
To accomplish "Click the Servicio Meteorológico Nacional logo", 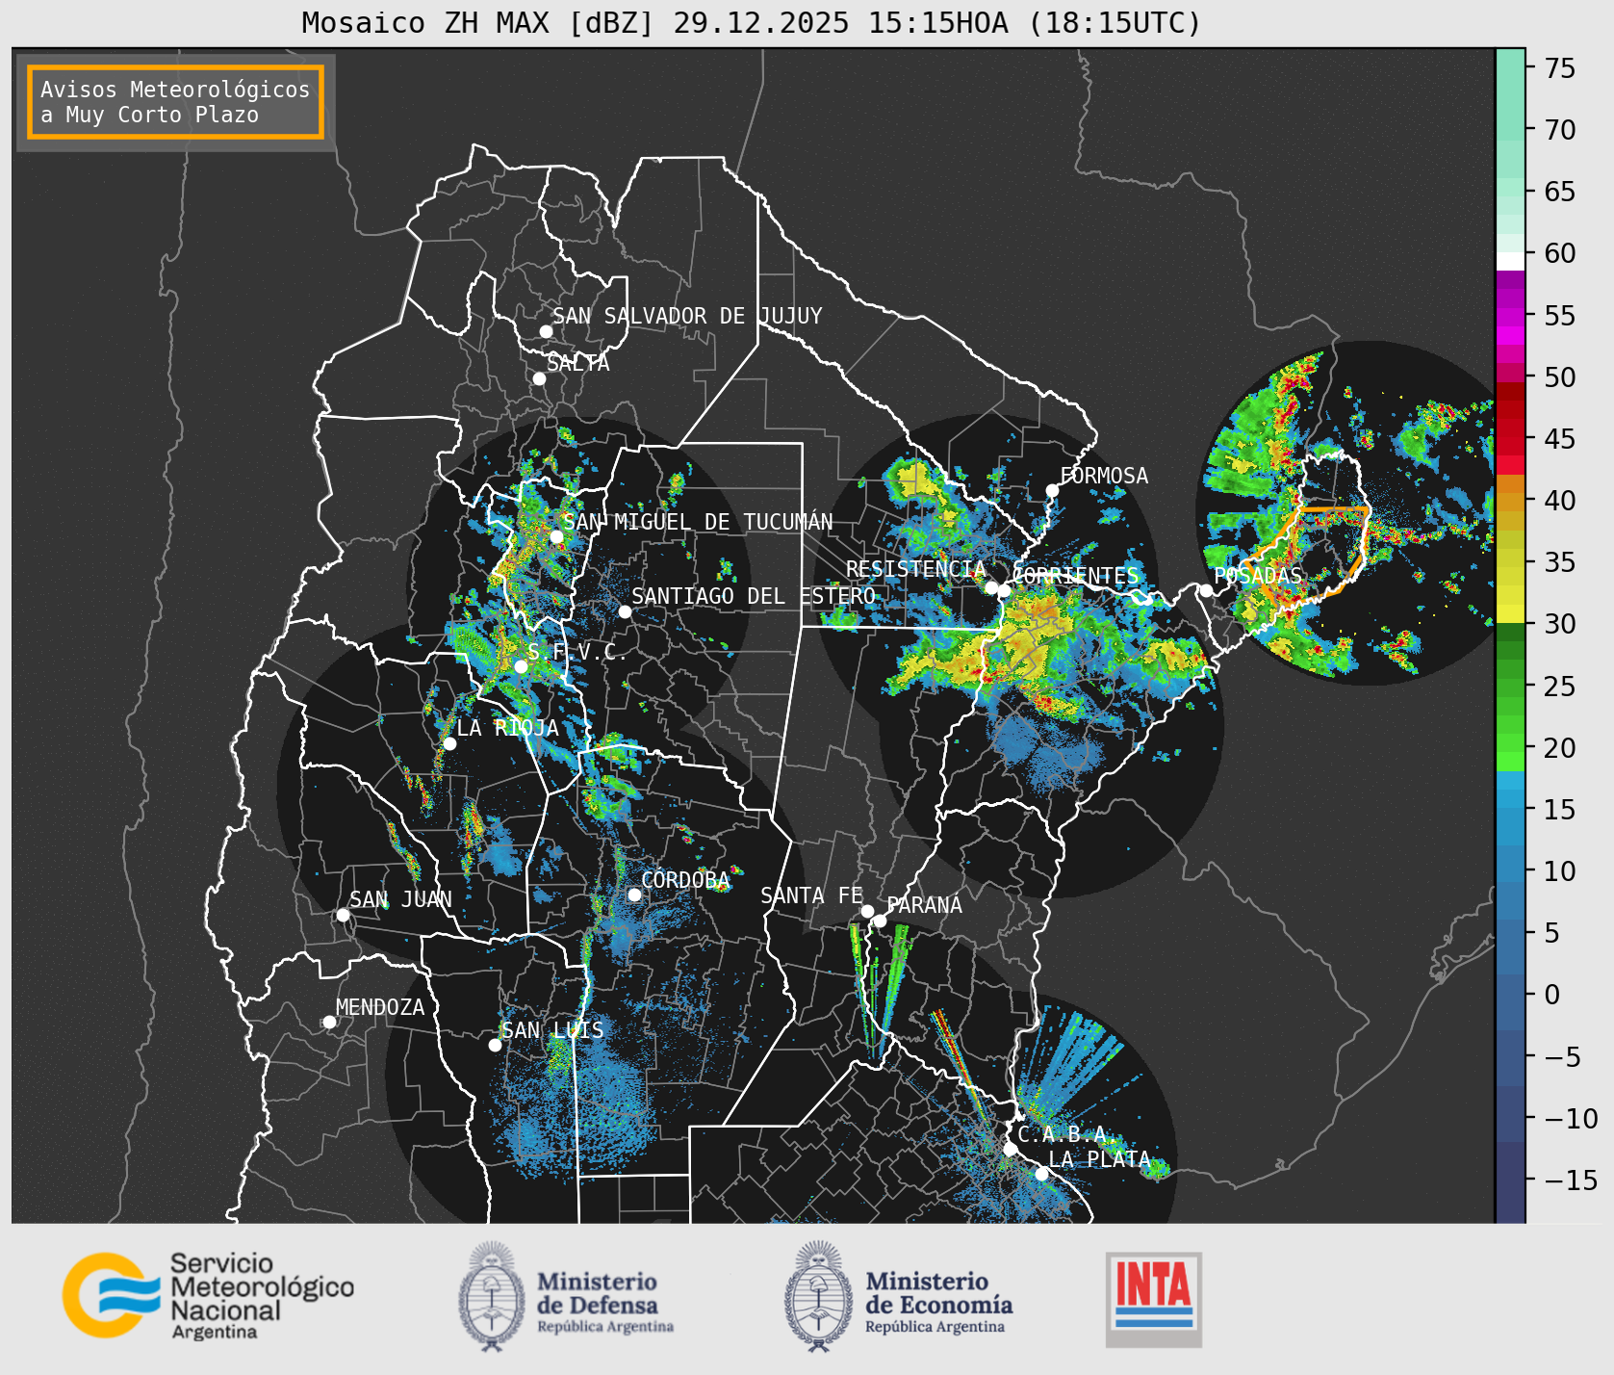I will click(x=209, y=1295).
